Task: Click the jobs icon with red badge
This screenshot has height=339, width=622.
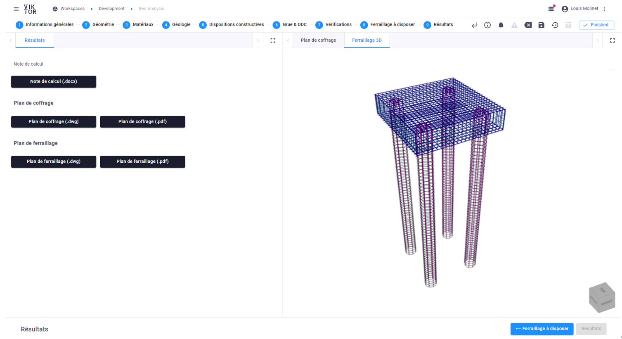Action: point(551,8)
